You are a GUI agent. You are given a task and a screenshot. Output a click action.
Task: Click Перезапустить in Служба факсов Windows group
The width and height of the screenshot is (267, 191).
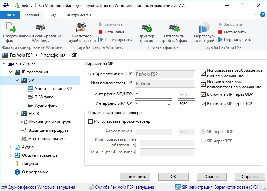pyautogui.click(x=115, y=40)
